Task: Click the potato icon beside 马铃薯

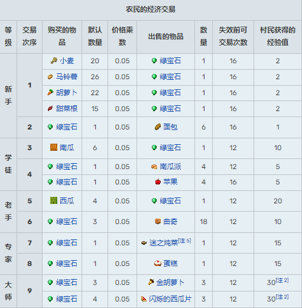Action: [50, 77]
